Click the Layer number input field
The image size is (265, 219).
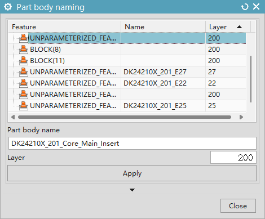(x=233, y=158)
